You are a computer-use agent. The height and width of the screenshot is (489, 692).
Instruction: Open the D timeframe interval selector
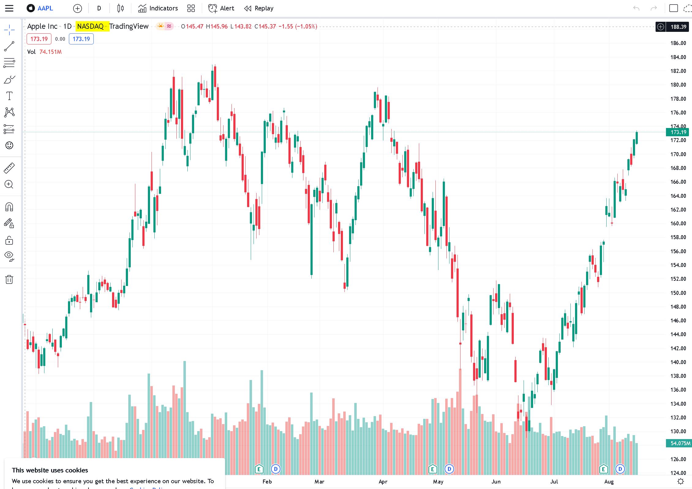pos(99,8)
